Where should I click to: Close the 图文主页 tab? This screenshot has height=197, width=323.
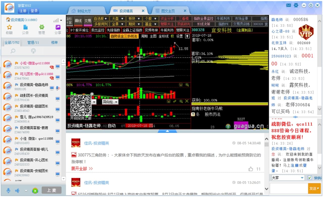click(x=185, y=11)
